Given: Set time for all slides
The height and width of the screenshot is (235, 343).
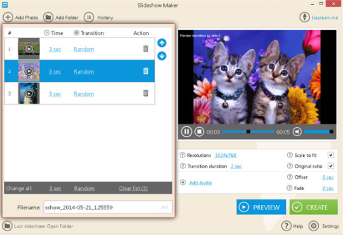Looking at the screenshot, I should tap(55, 189).
